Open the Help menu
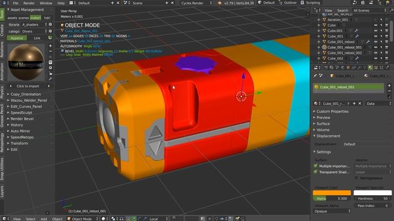 61,3
